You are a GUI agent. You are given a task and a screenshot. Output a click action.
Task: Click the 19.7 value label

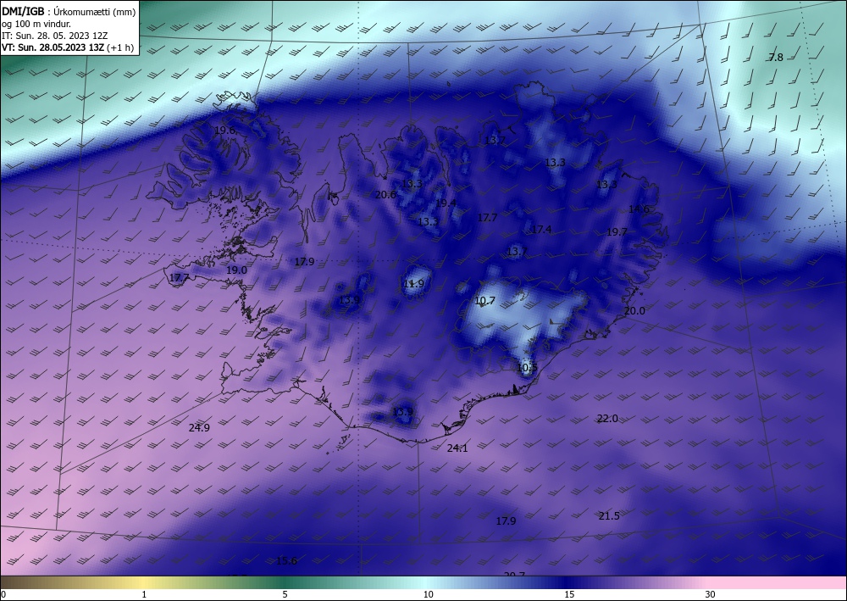pos(617,232)
